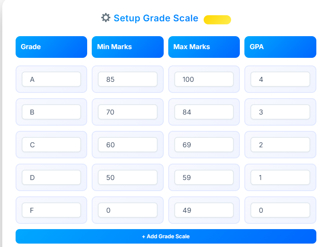Viewport: 327px width, 247px height.
Task: Click the Min Marks field showing 0
Action: pos(127,210)
